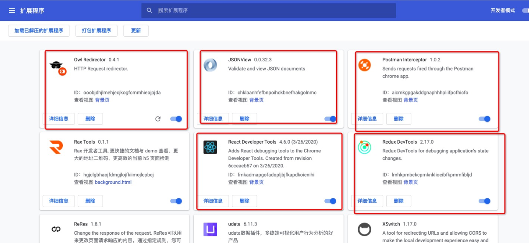Screen dimensions: 529x243
Task: Click the search magnifier icon
Action: [149, 10]
